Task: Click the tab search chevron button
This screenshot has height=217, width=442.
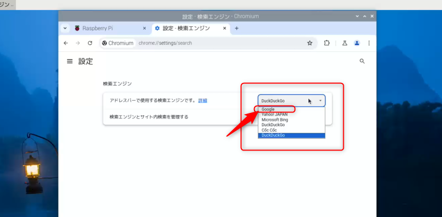Action: pyautogui.click(x=65, y=28)
